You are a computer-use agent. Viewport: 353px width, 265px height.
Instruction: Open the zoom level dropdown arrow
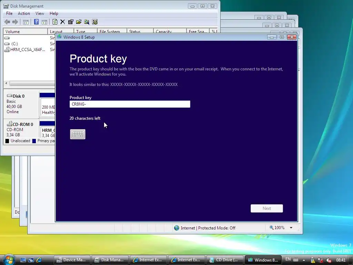point(291,228)
